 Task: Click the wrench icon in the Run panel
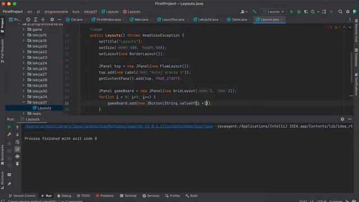[x=9, y=135]
